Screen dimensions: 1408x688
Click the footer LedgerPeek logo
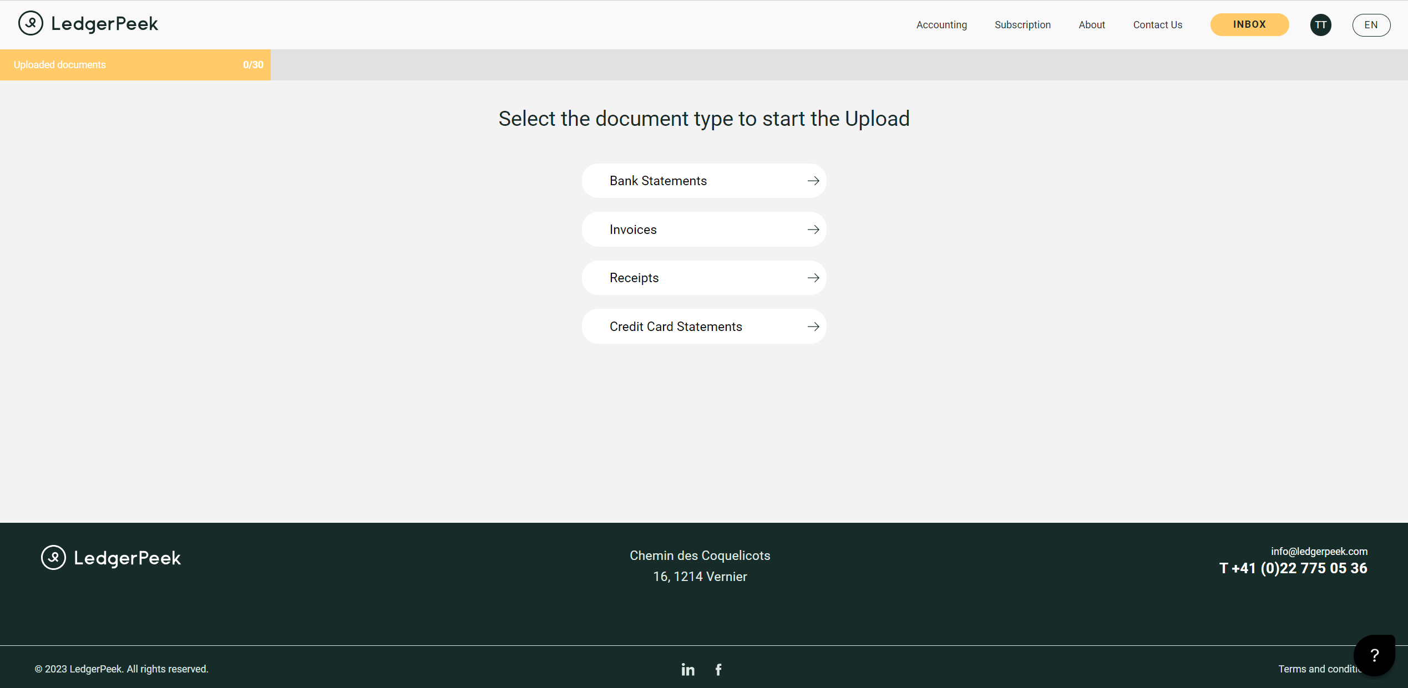coord(111,558)
